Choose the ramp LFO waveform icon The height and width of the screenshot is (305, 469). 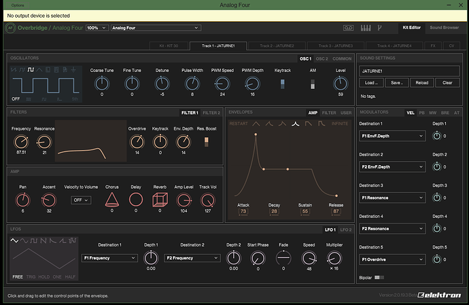coord(63,240)
